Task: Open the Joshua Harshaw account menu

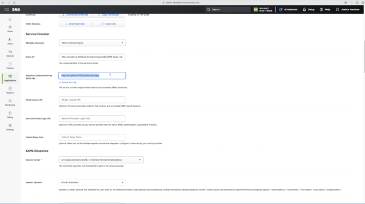Action: pos(348,10)
